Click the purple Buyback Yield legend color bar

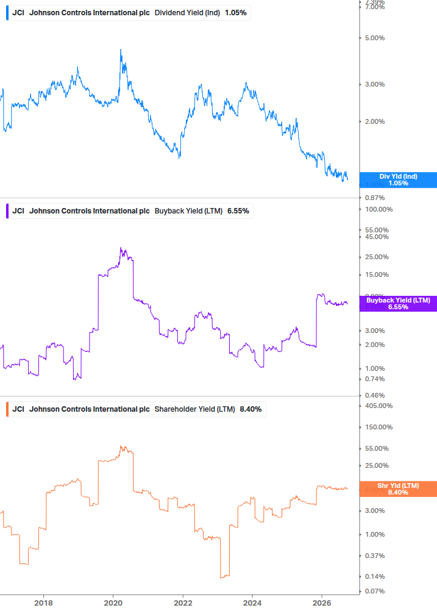click(x=7, y=211)
